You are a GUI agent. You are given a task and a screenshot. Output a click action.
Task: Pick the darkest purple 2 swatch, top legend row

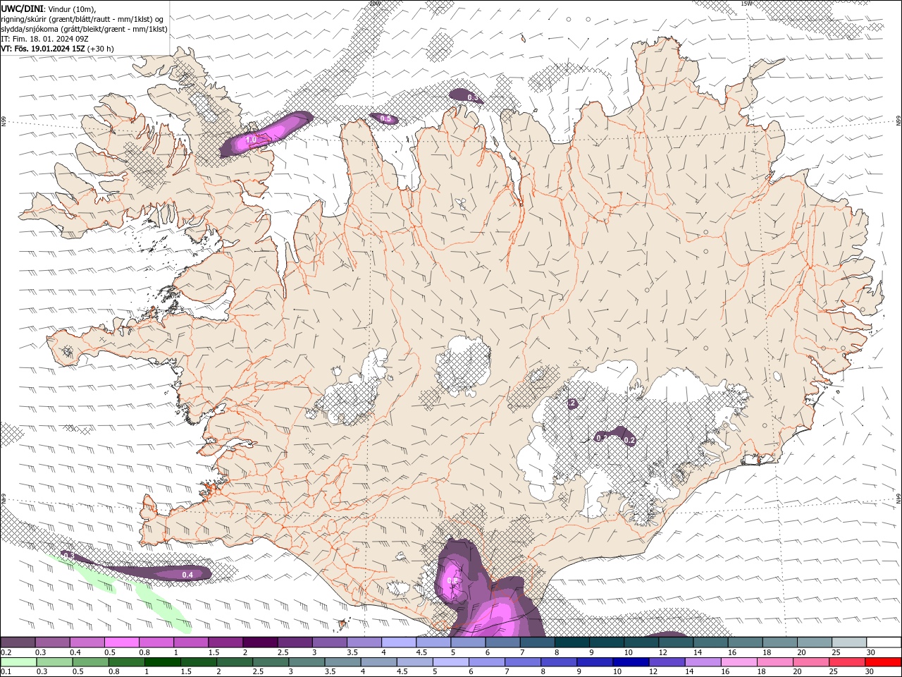point(260,642)
